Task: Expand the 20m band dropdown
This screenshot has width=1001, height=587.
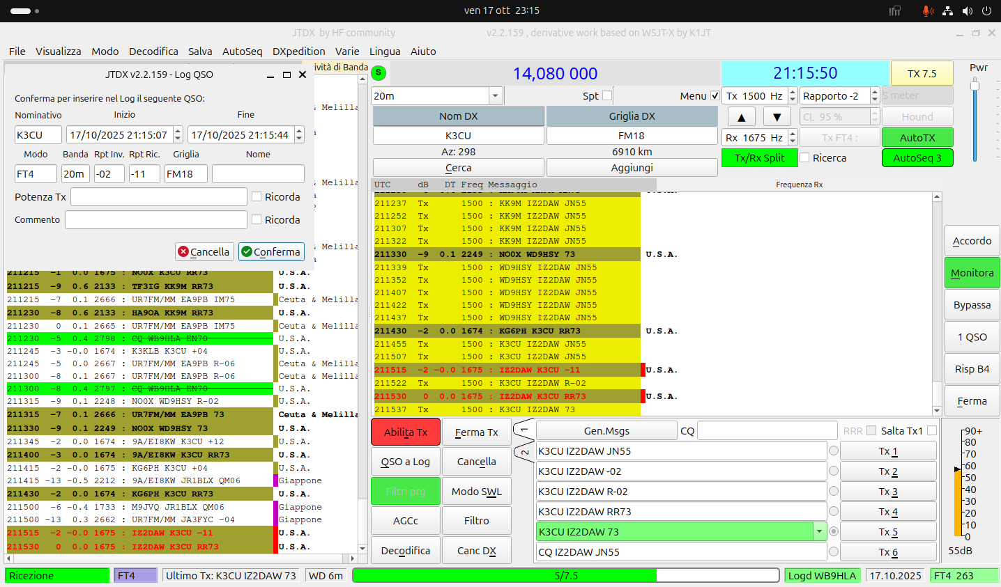Action: pyautogui.click(x=495, y=96)
